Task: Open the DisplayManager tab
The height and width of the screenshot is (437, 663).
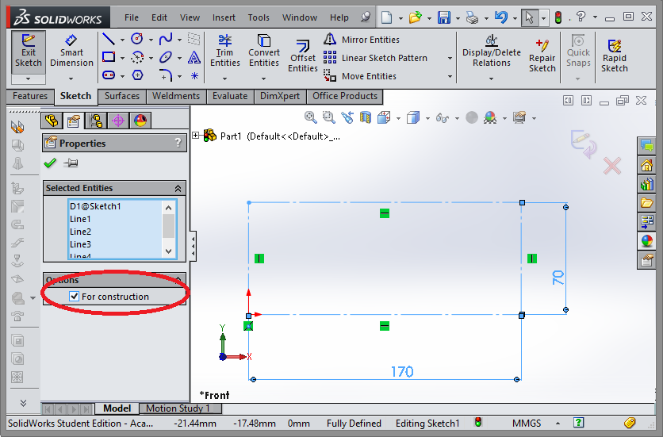Action: click(x=140, y=121)
